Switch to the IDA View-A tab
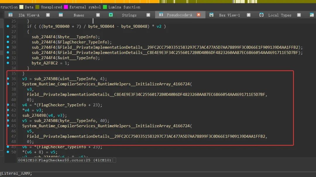 [29, 15]
